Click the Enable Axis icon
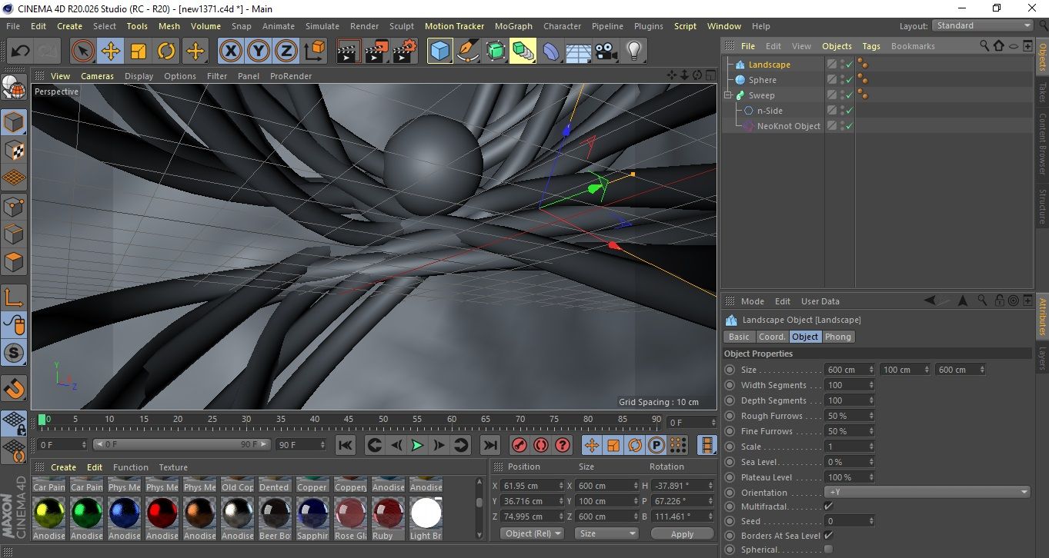1049x558 pixels. tap(15, 297)
